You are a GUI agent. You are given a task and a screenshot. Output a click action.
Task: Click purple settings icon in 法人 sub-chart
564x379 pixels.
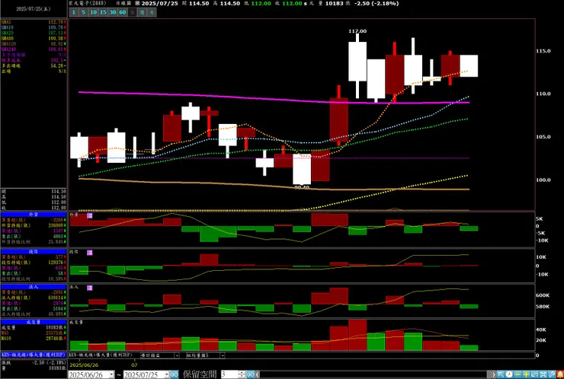coord(90,288)
